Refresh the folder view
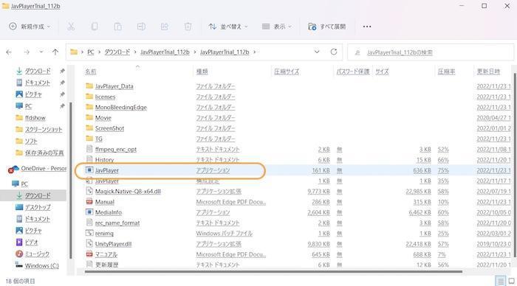The height and width of the screenshot is (286, 517). point(334,52)
